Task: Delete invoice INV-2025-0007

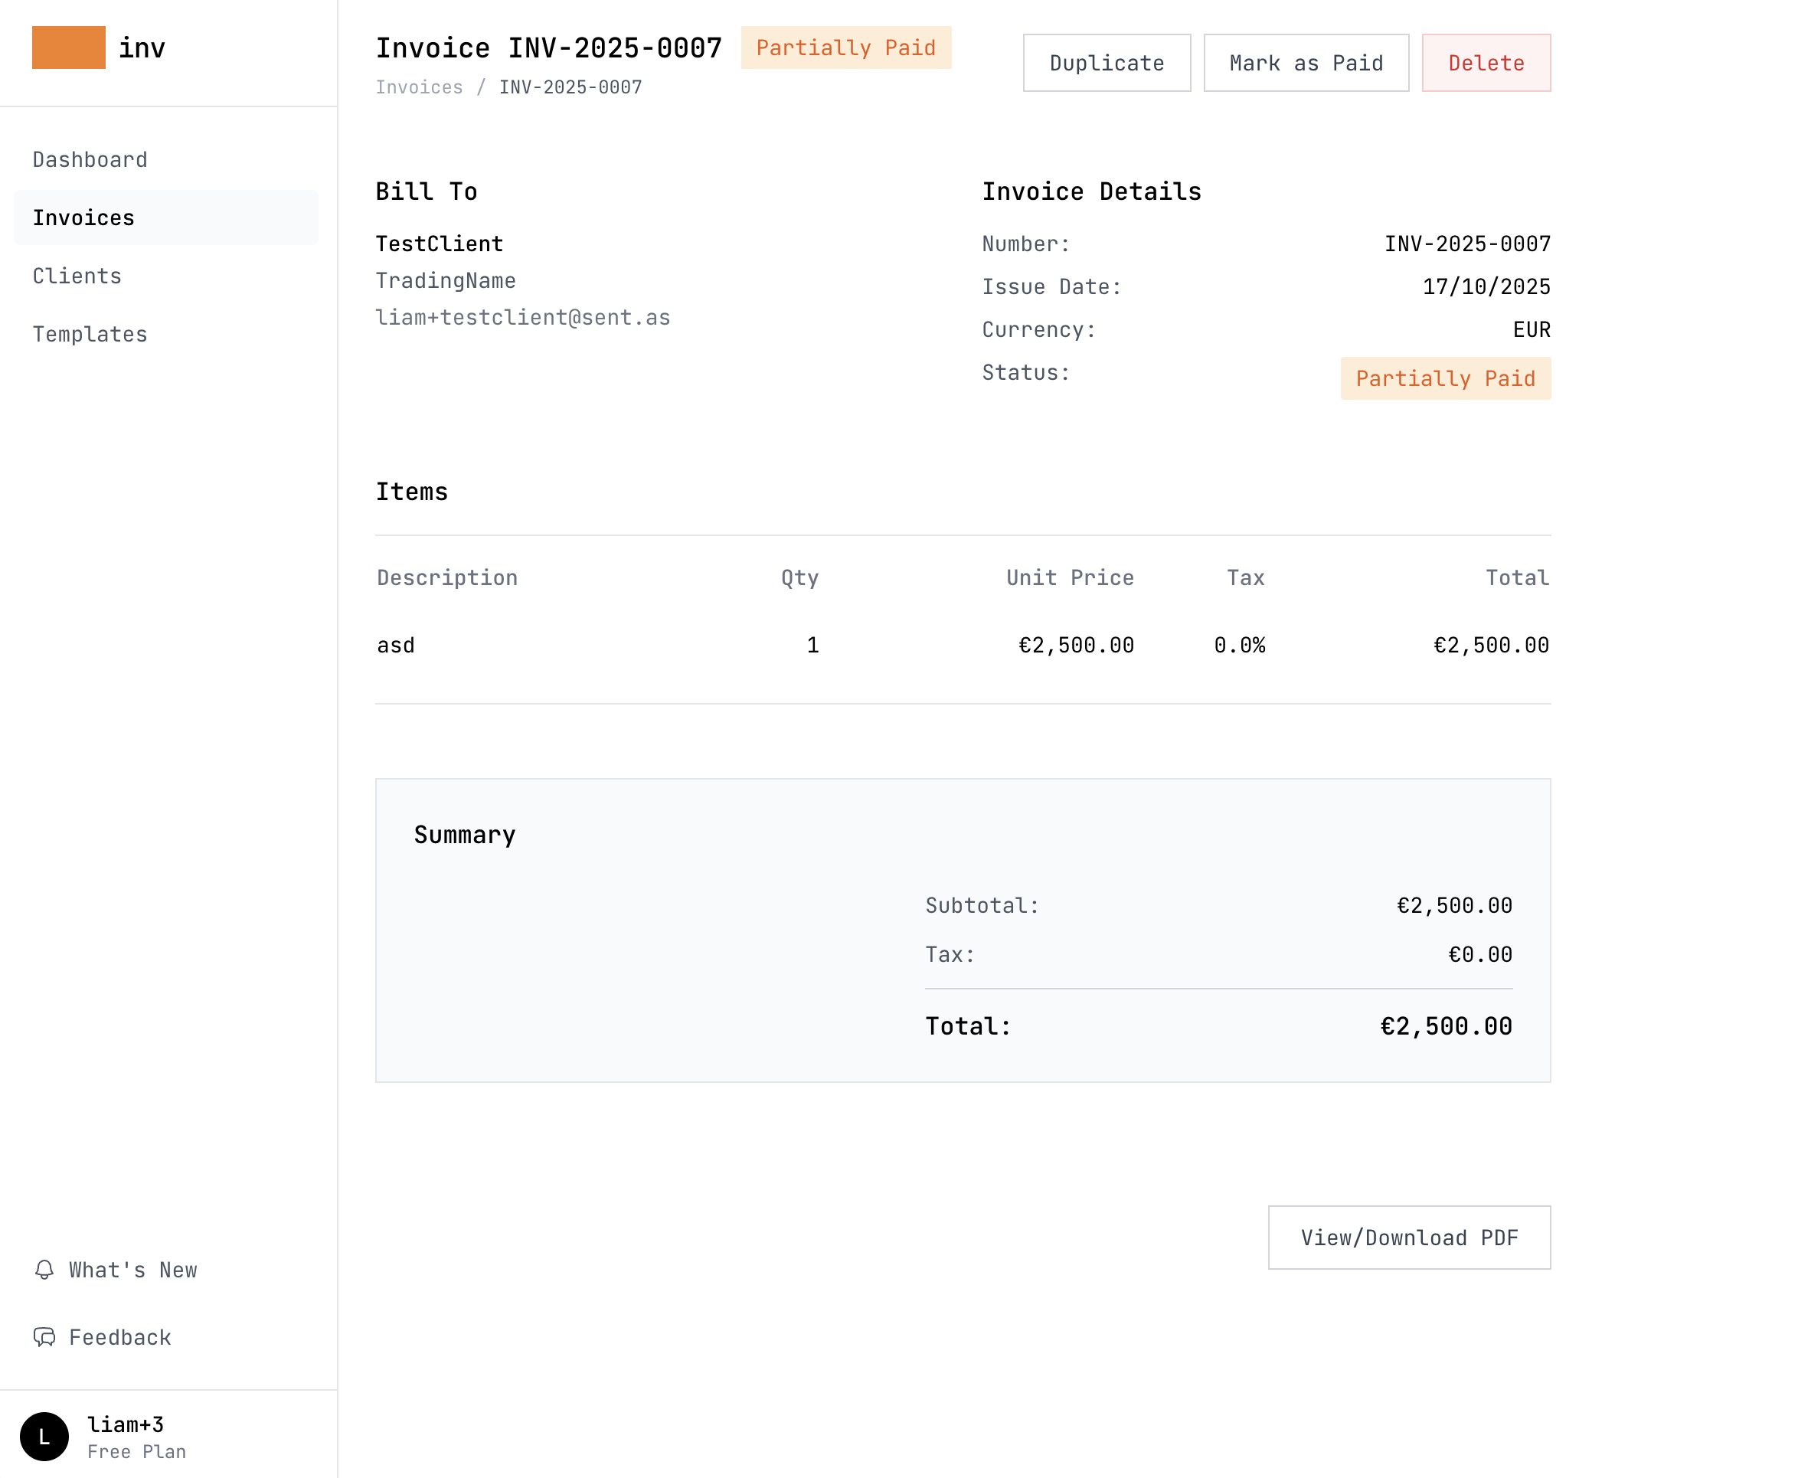Action: pyautogui.click(x=1486, y=63)
